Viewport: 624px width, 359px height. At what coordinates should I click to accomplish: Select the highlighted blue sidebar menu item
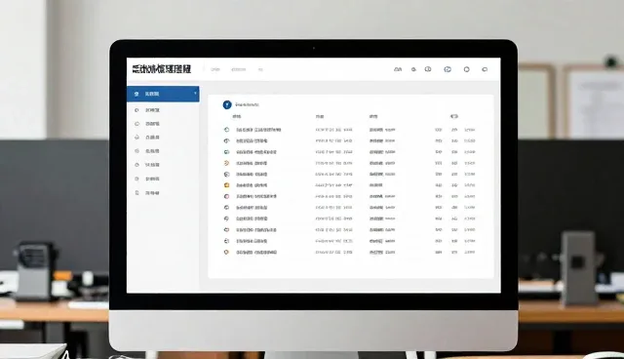click(163, 94)
